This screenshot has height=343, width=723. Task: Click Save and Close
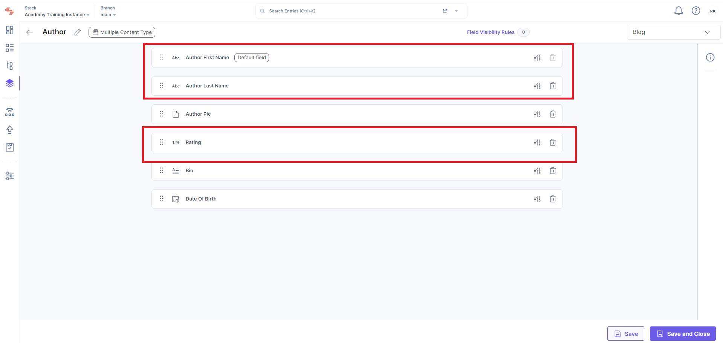683,334
